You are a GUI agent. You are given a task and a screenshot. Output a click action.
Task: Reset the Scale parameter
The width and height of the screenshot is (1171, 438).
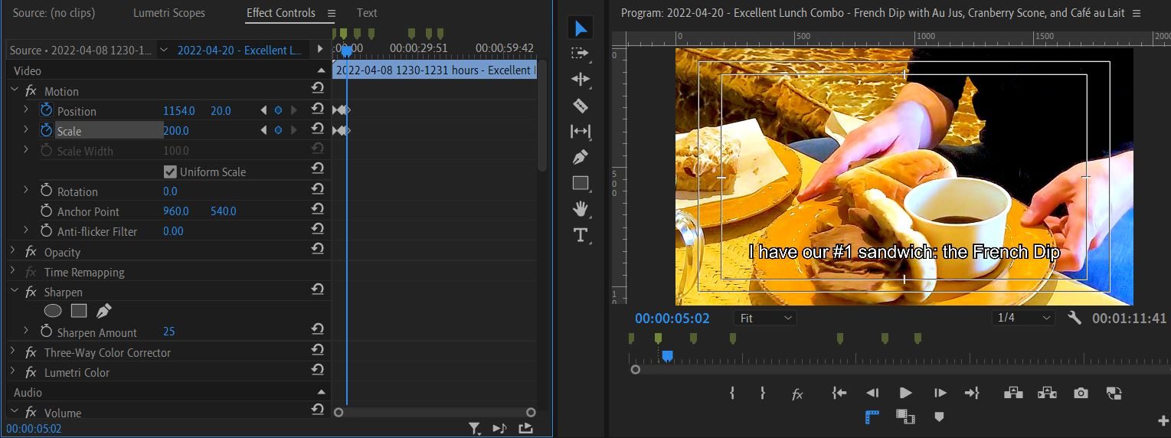click(317, 130)
